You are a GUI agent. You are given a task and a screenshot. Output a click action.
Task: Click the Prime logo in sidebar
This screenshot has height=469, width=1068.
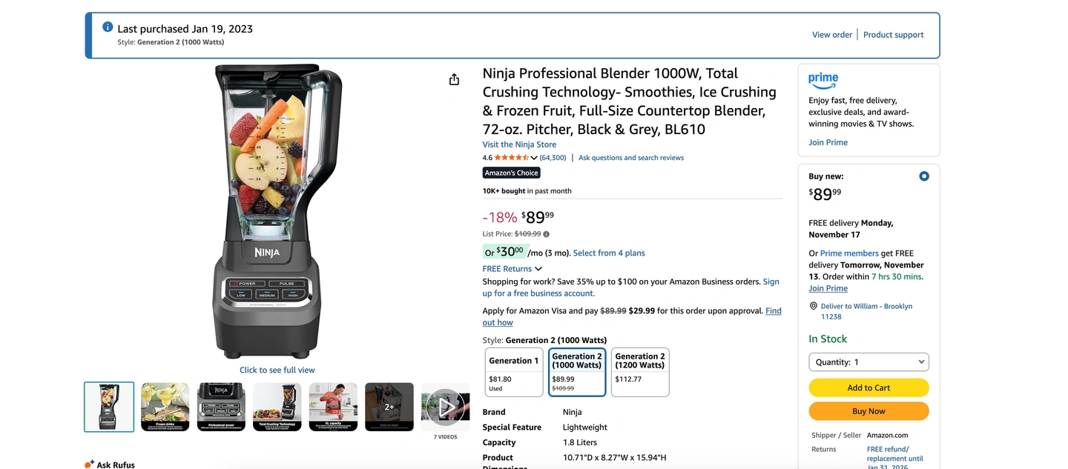[823, 79]
